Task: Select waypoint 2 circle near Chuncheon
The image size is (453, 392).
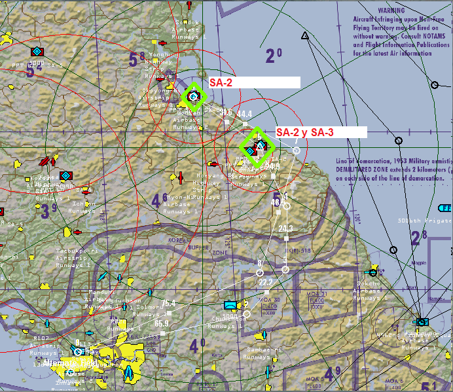Action: pyautogui.click(x=246, y=313)
